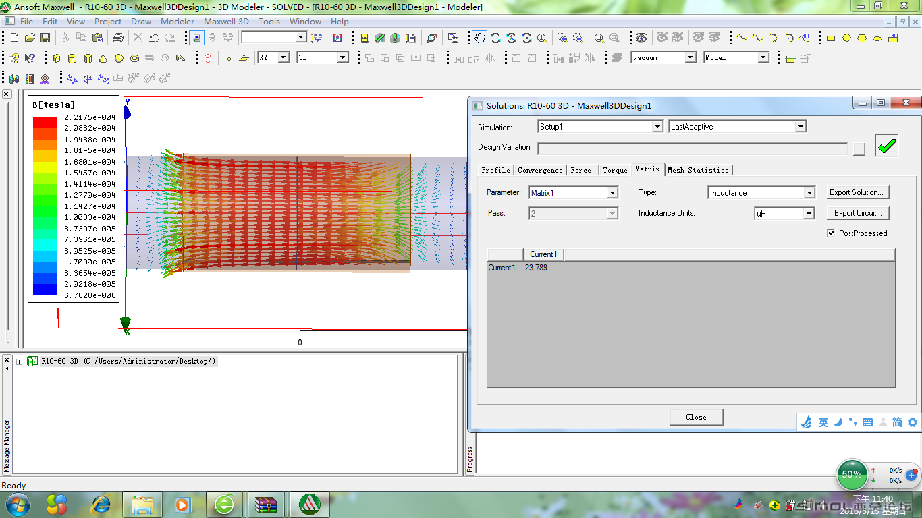Open the Windows Start menu

(x=17, y=504)
